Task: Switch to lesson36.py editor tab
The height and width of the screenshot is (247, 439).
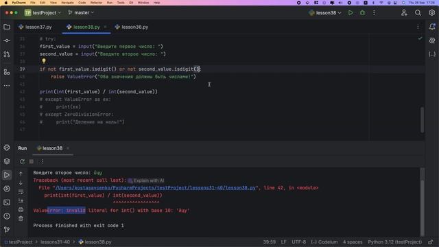Action: click(x=132, y=27)
